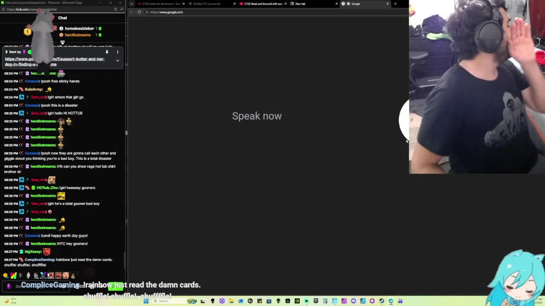Close the Steak and broccoli tab
This screenshot has height=306, width=545.
pyautogui.click(x=286, y=4)
